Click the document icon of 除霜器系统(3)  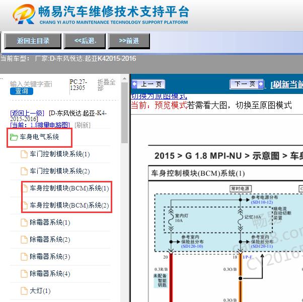point(24,257)
